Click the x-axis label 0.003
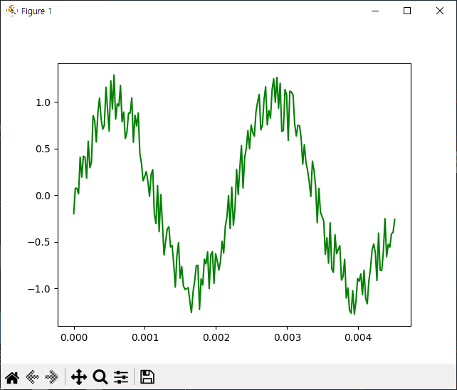Image resolution: width=457 pixels, height=390 pixels. (x=288, y=337)
